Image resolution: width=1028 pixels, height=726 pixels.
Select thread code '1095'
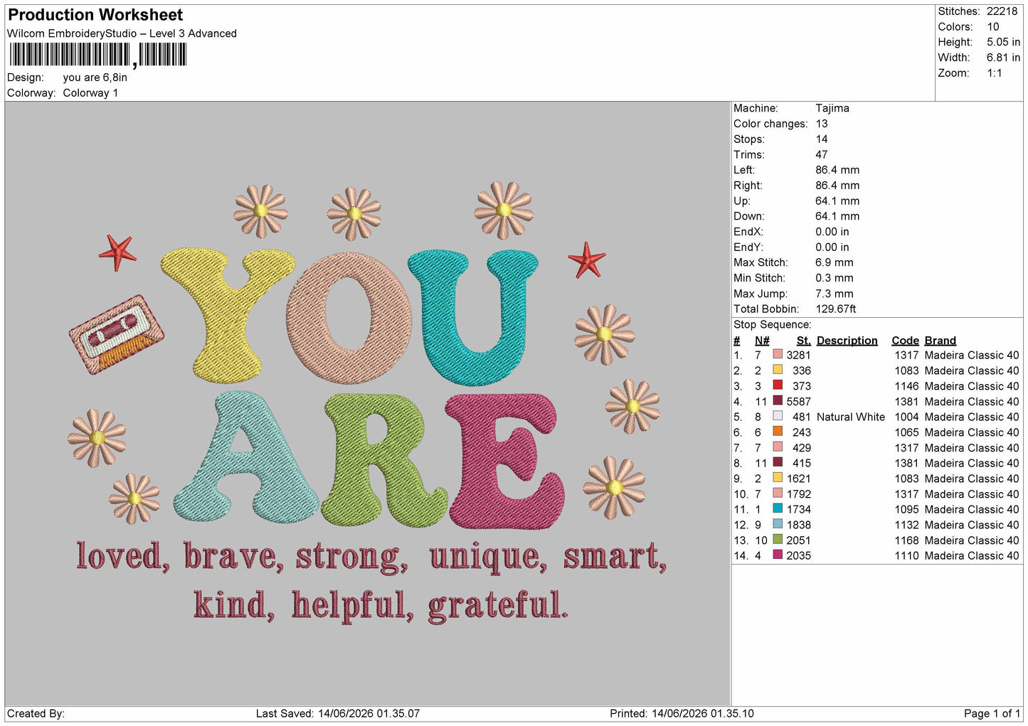[x=906, y=509]
